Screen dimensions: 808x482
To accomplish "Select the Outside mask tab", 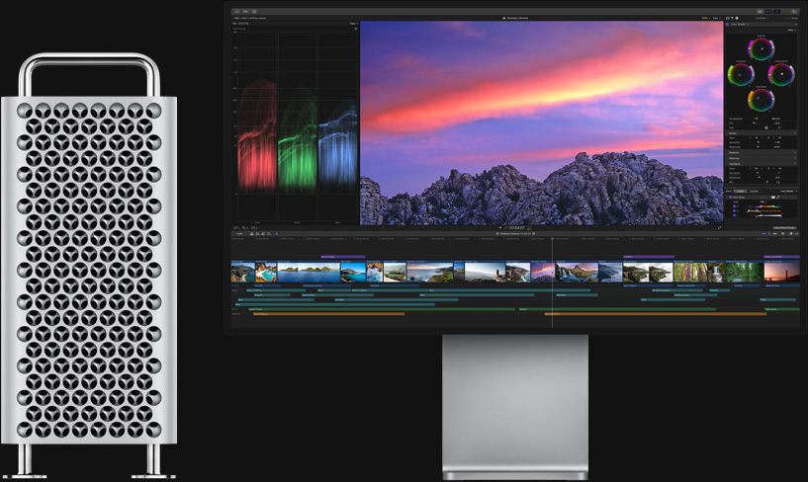I will [754, 191].
